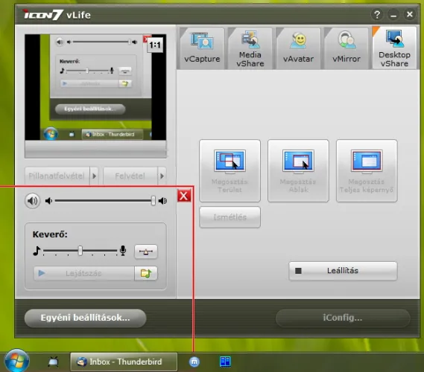This screenshot has width=424, height=372.
Task: Select the vAvatar tab
Action: (x=298, y=48)
